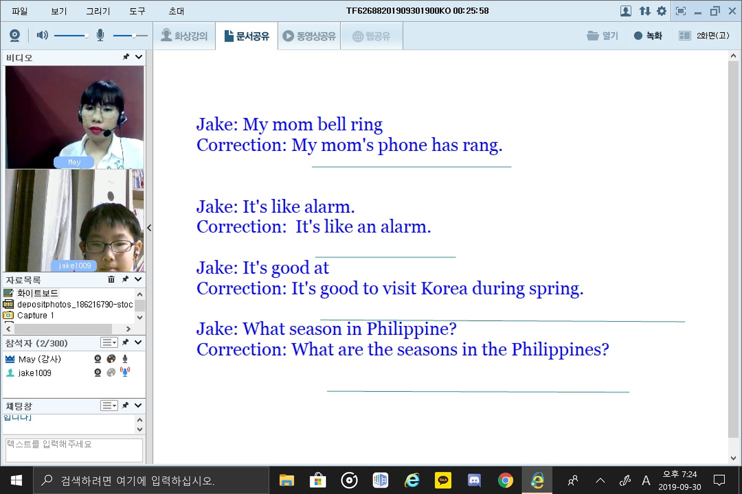742x494 pixels.
Task: Click the chat text input field
Action: pos(74,450)
